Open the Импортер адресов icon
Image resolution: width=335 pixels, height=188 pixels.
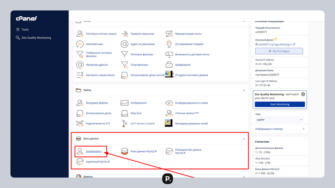(x=80, y=65)
